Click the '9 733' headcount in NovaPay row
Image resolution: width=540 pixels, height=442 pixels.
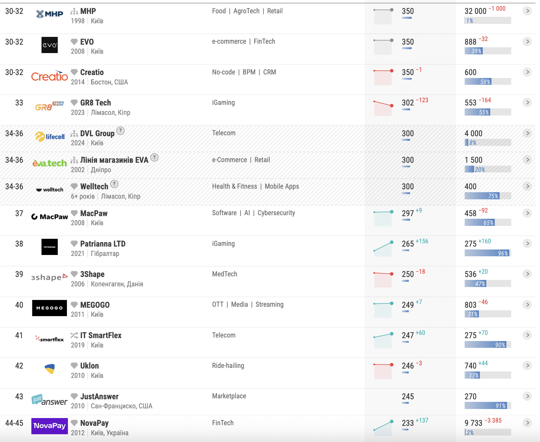pyautogui.click(x=473, y=423)
